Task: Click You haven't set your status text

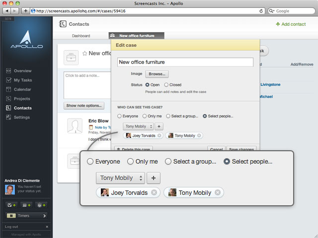Action: coord(29,189)
